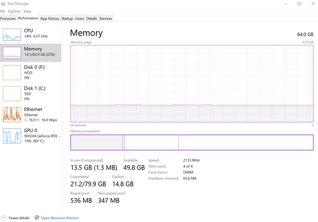
Task: Select the Memory item in sidebar
Action: tap(31, 52)
